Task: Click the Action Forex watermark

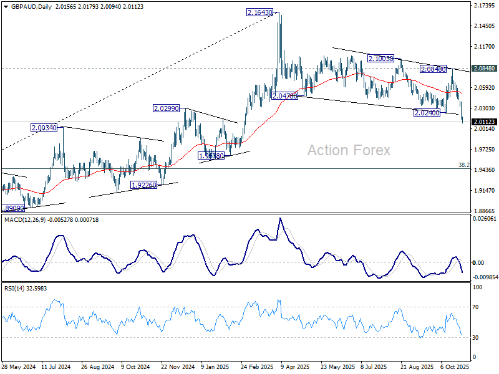Action: click(349, 150)
